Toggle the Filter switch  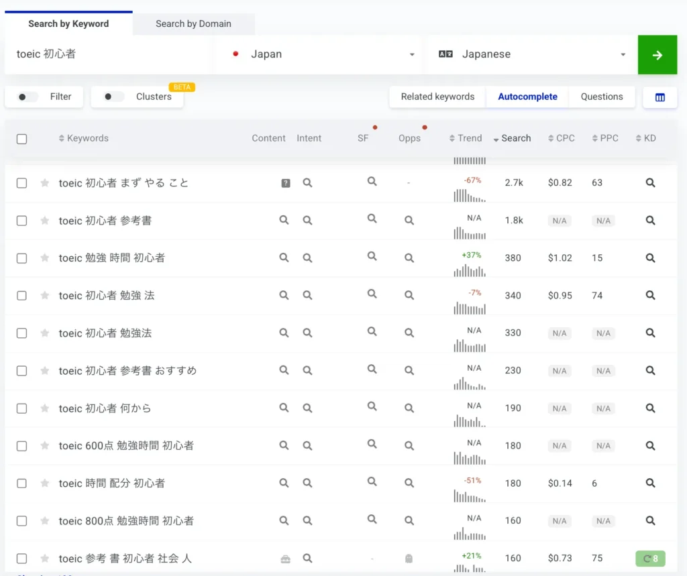coord(28,97)
